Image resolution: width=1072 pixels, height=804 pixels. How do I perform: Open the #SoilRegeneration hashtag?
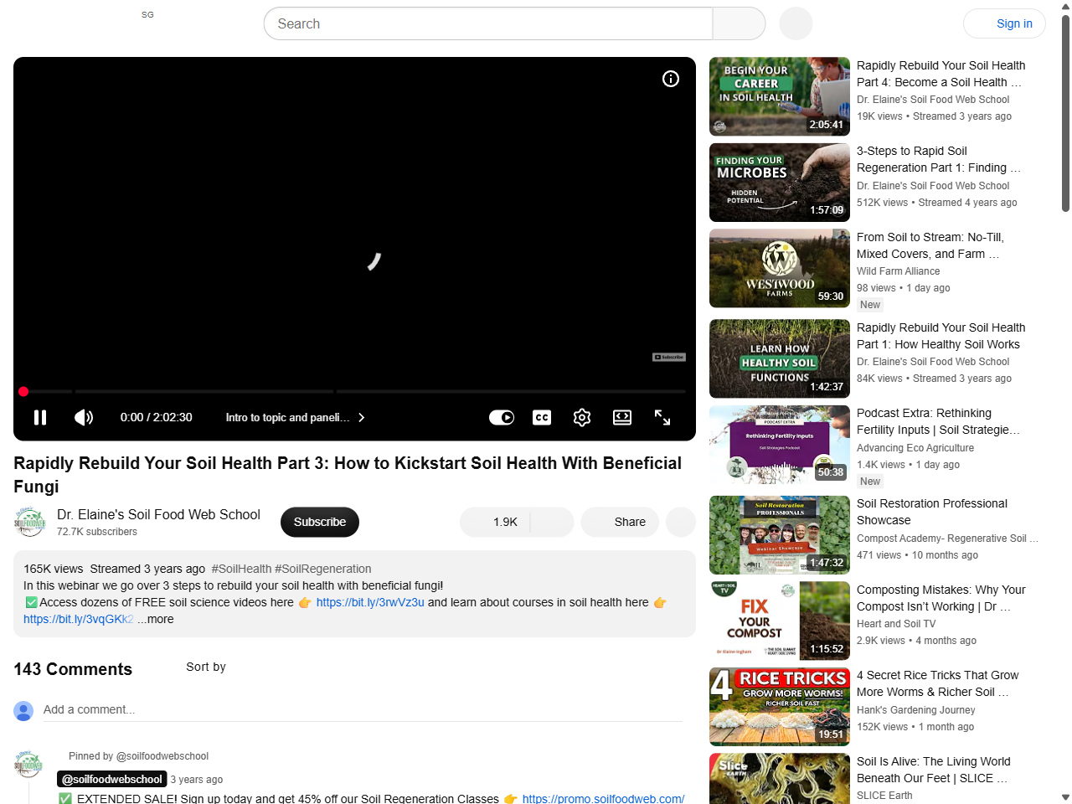coord(323,569)
